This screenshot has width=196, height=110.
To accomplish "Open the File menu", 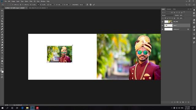I will pos(6,1).
